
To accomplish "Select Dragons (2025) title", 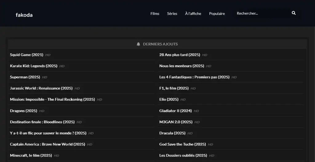I will point(23,111).
